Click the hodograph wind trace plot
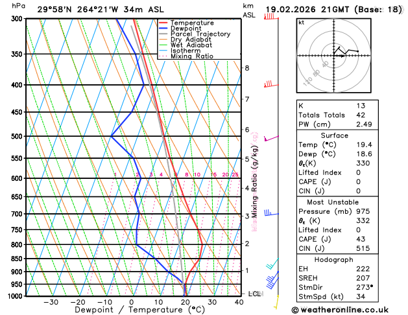 346,51
